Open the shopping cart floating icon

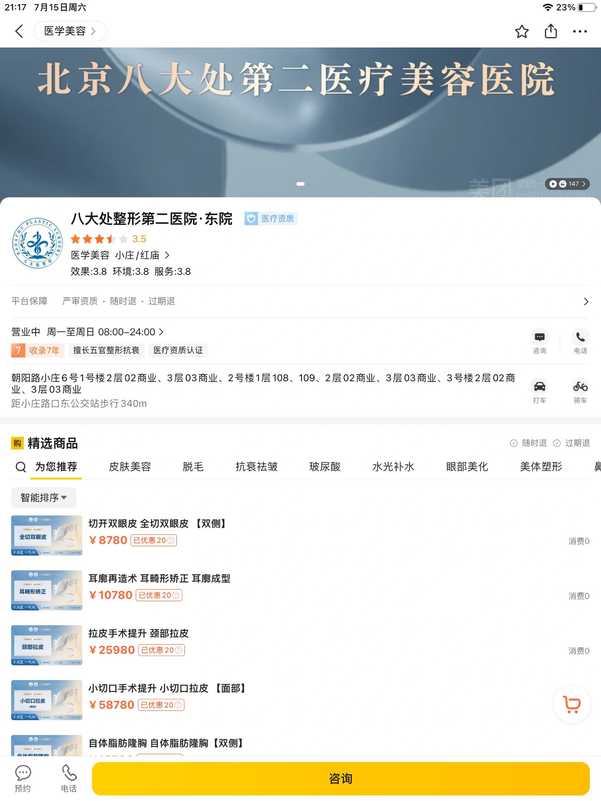point(572,705)
